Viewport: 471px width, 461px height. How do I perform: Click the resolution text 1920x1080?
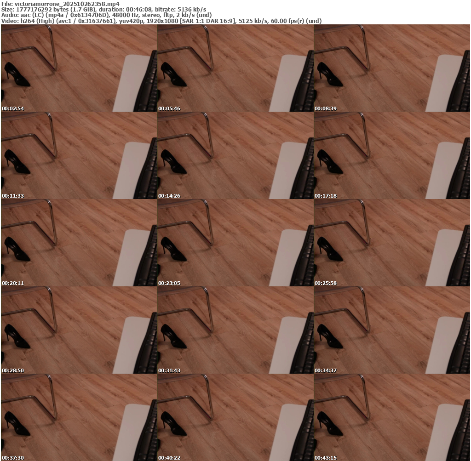[x=162, y=21]
